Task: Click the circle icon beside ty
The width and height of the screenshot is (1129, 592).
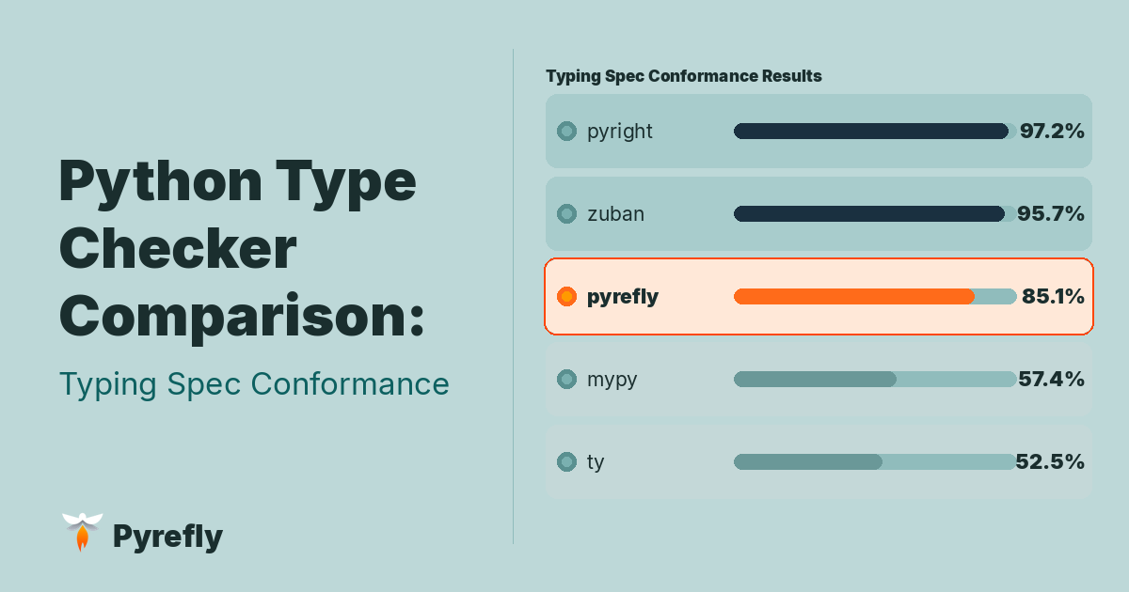Action: pos(566,462)
